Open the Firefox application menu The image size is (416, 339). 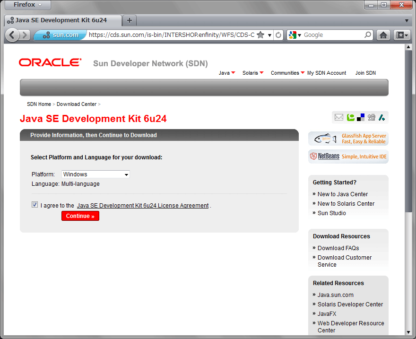27,5
